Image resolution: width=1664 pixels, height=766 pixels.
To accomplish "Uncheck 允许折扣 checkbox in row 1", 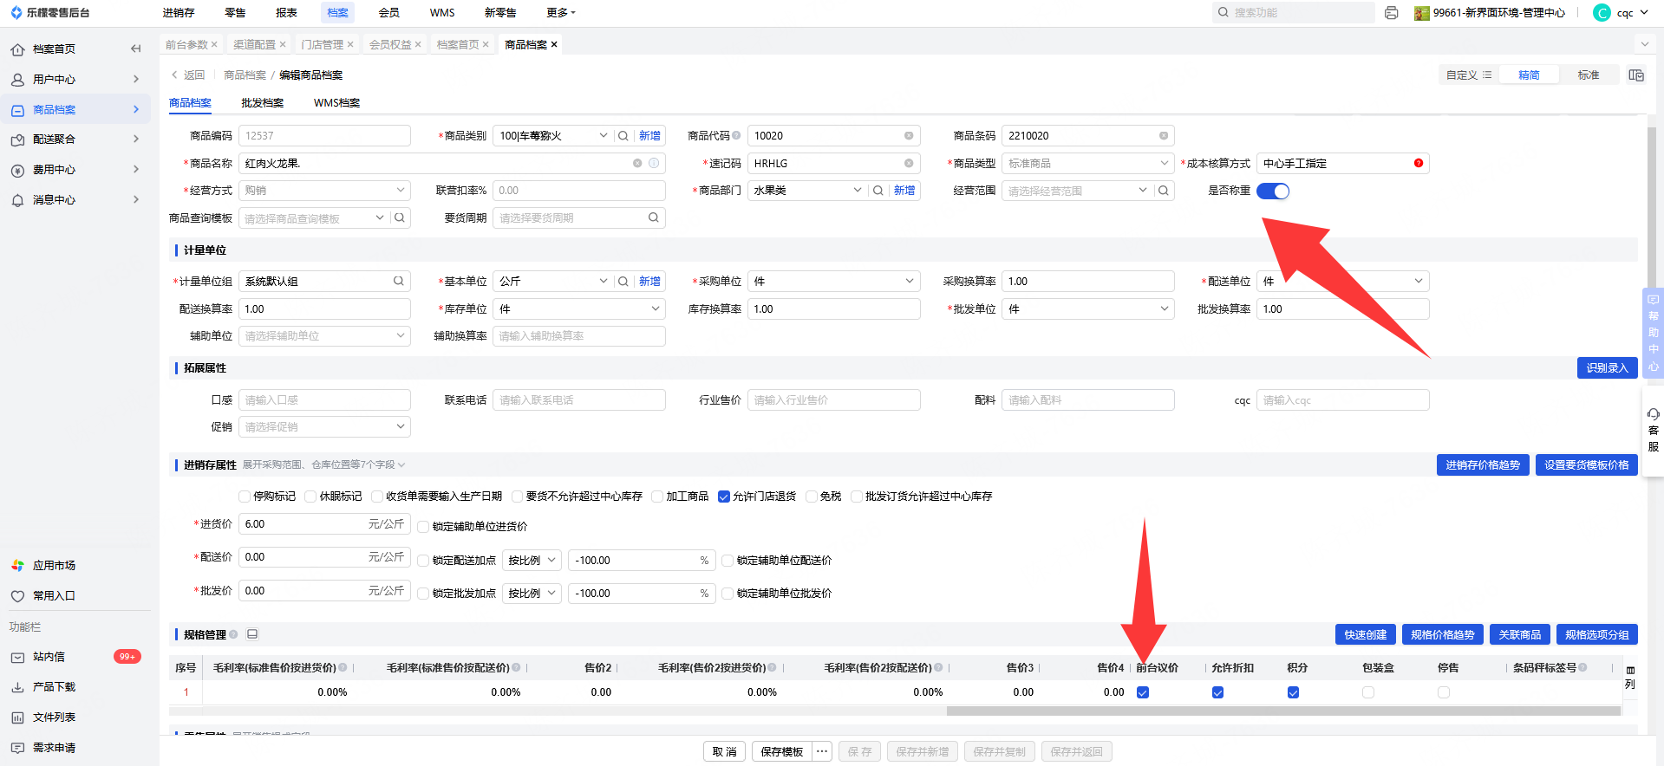I will (1218, 692).
